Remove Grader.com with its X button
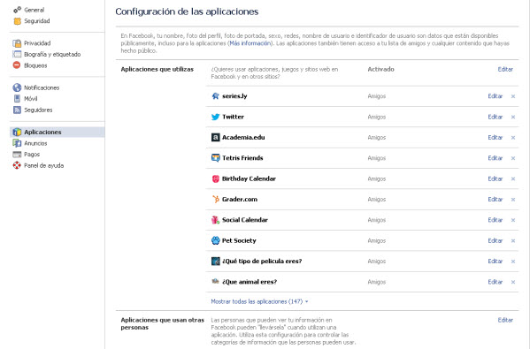The height and width of the screenshot is (349, 530). tap(513, 200)
